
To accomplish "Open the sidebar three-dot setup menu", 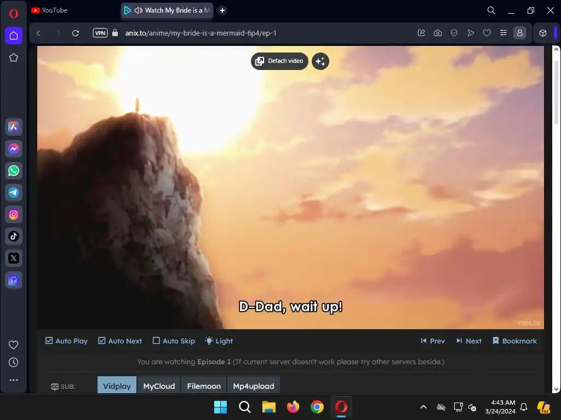I will [x=14, y=380].
